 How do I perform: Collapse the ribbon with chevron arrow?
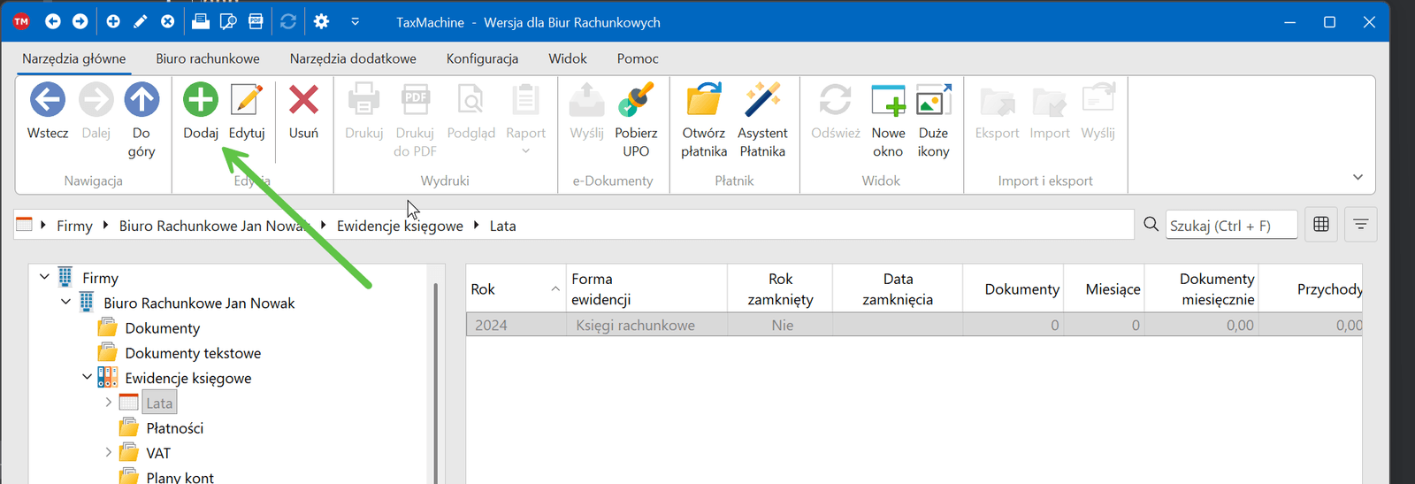pyautogui.click(x=1358, y=178)
